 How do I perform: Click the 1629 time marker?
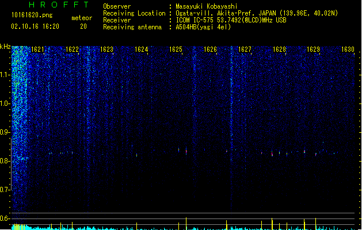coord(313,49)
